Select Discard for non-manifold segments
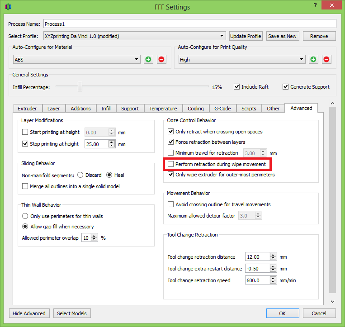345x327 pixels. tap(80, 175)
